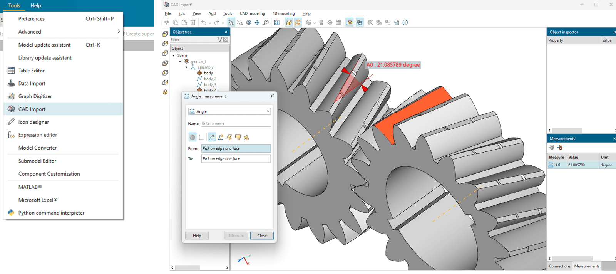Toggle the angle to XZ plane mode

coord(238,137)
